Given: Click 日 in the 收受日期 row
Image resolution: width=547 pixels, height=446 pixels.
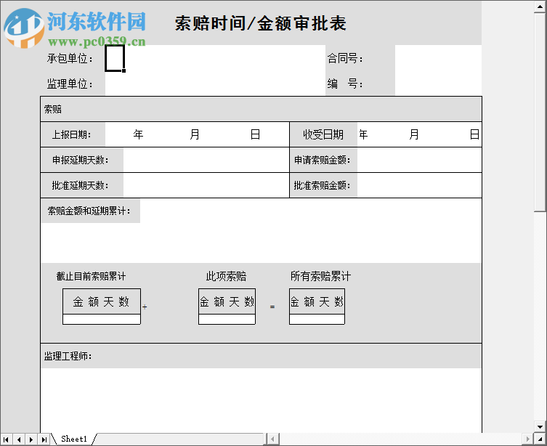Looking at the screenshot, I should point(474,134).
